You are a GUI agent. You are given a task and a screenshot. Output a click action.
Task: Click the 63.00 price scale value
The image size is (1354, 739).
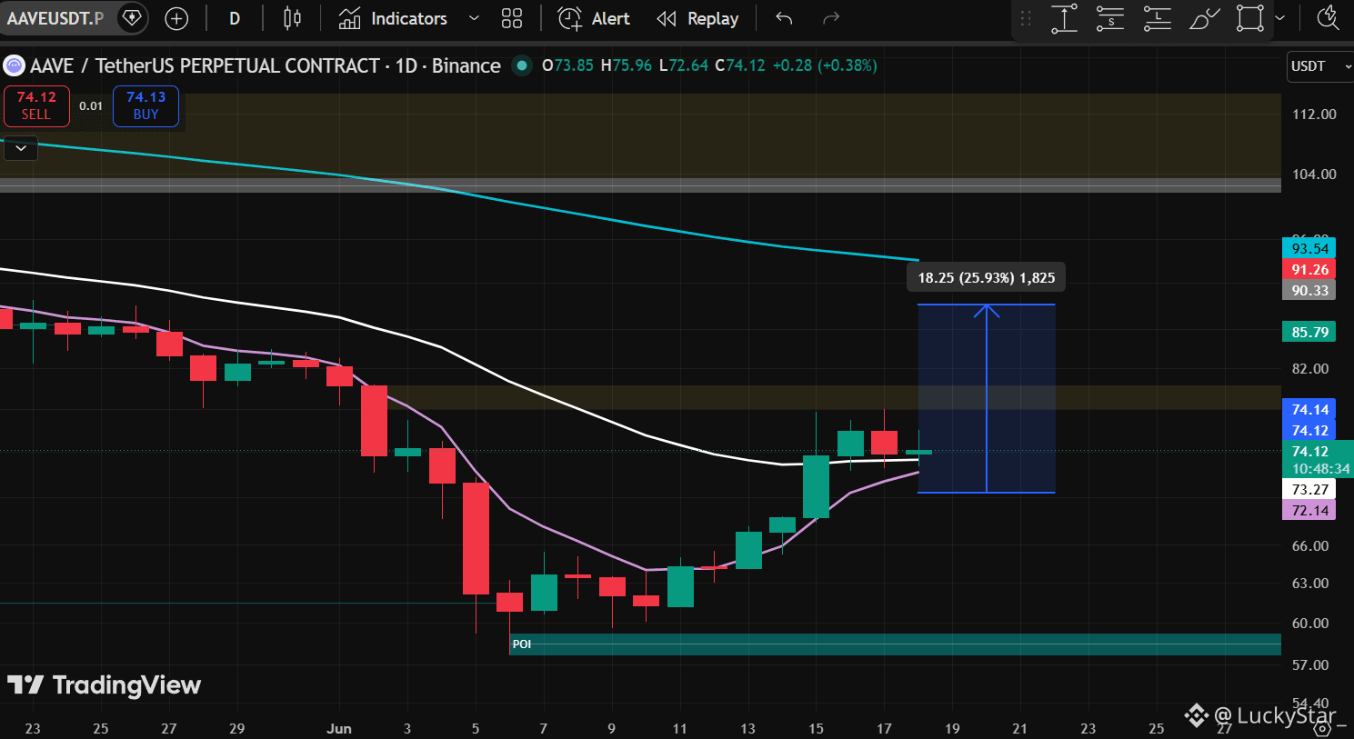point(1310,584)
